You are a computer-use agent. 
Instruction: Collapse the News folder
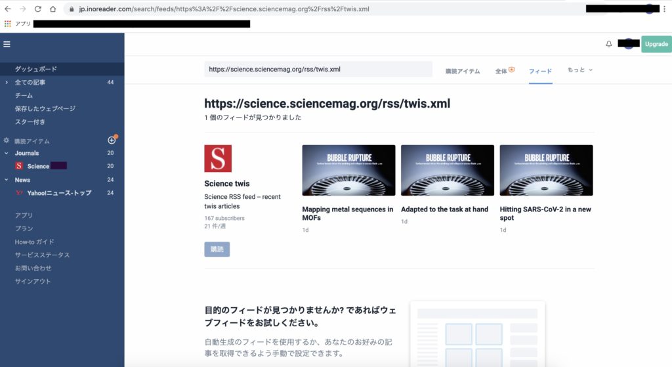[x=6, y=180]
